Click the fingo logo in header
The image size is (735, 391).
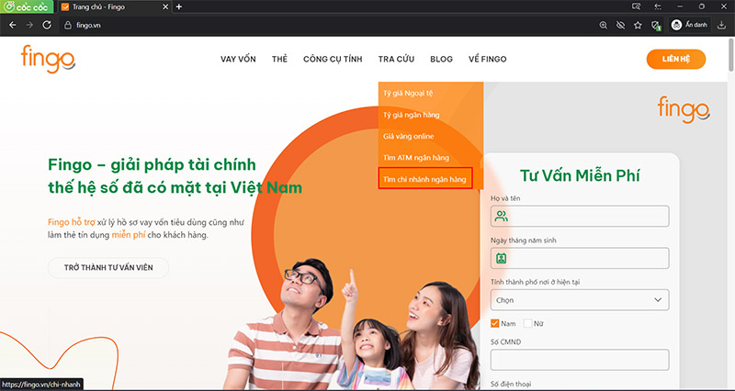48,59
